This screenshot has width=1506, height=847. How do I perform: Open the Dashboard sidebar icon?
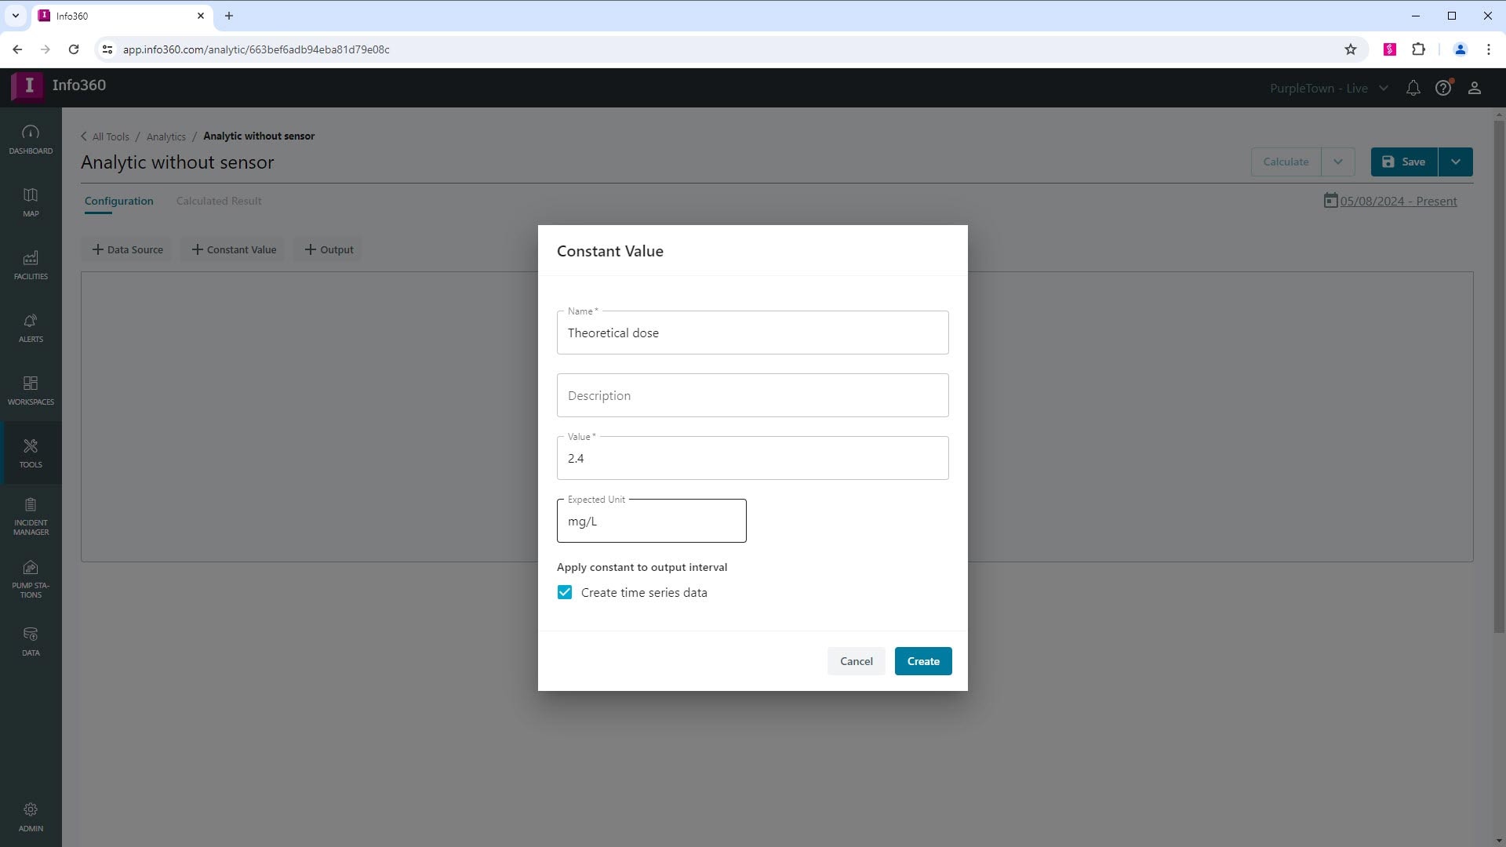pos(31,139)
